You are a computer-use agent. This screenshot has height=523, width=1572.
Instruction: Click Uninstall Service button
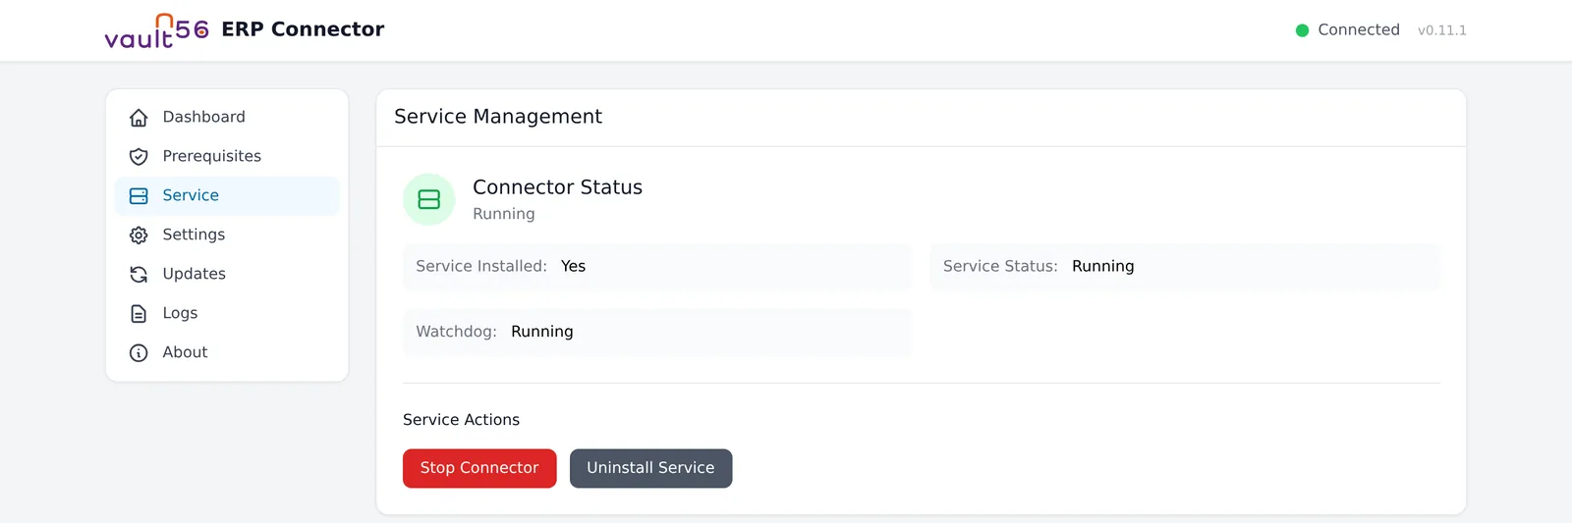tap(650, 468)
